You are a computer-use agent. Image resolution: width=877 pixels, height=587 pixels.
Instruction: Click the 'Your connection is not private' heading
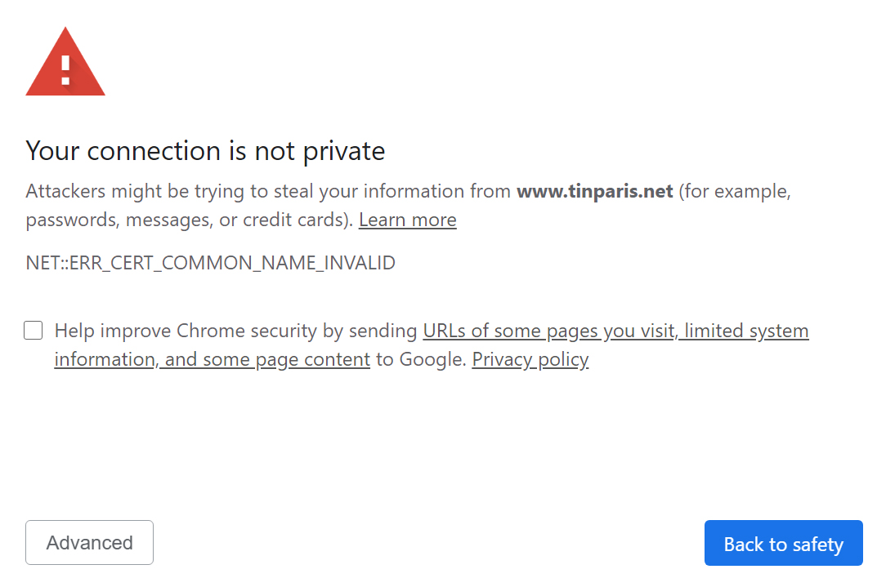point(205,151)
